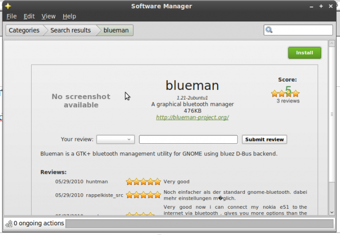Click huntman's five-star rating
The width and height of the screenshot is (340, 235).
(x=143, y=182)
